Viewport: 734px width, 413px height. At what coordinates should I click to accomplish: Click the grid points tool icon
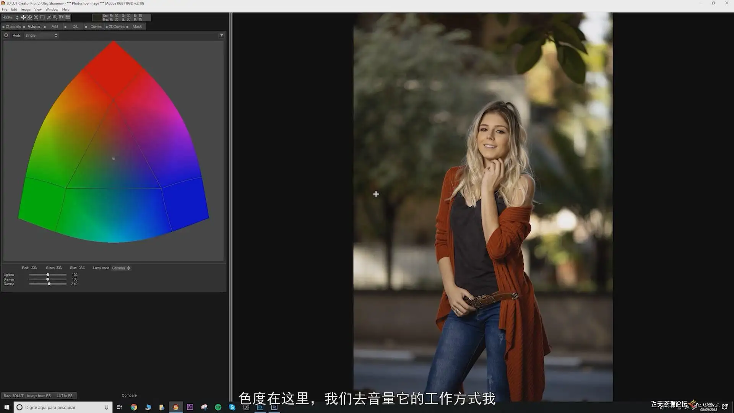pos(30,17)
